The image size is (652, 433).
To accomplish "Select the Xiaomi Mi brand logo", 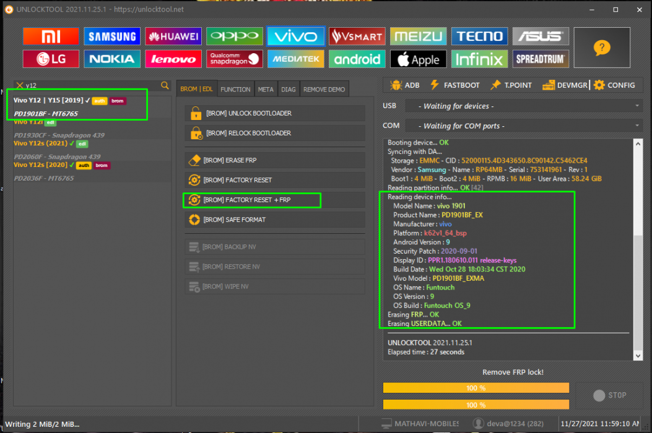I will pyautogui.click(x=51, y=36).
